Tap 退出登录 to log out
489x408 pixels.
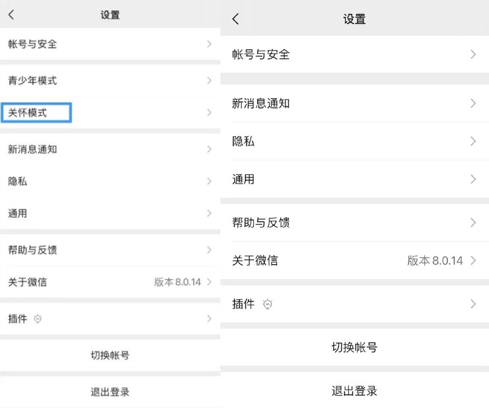109,391
